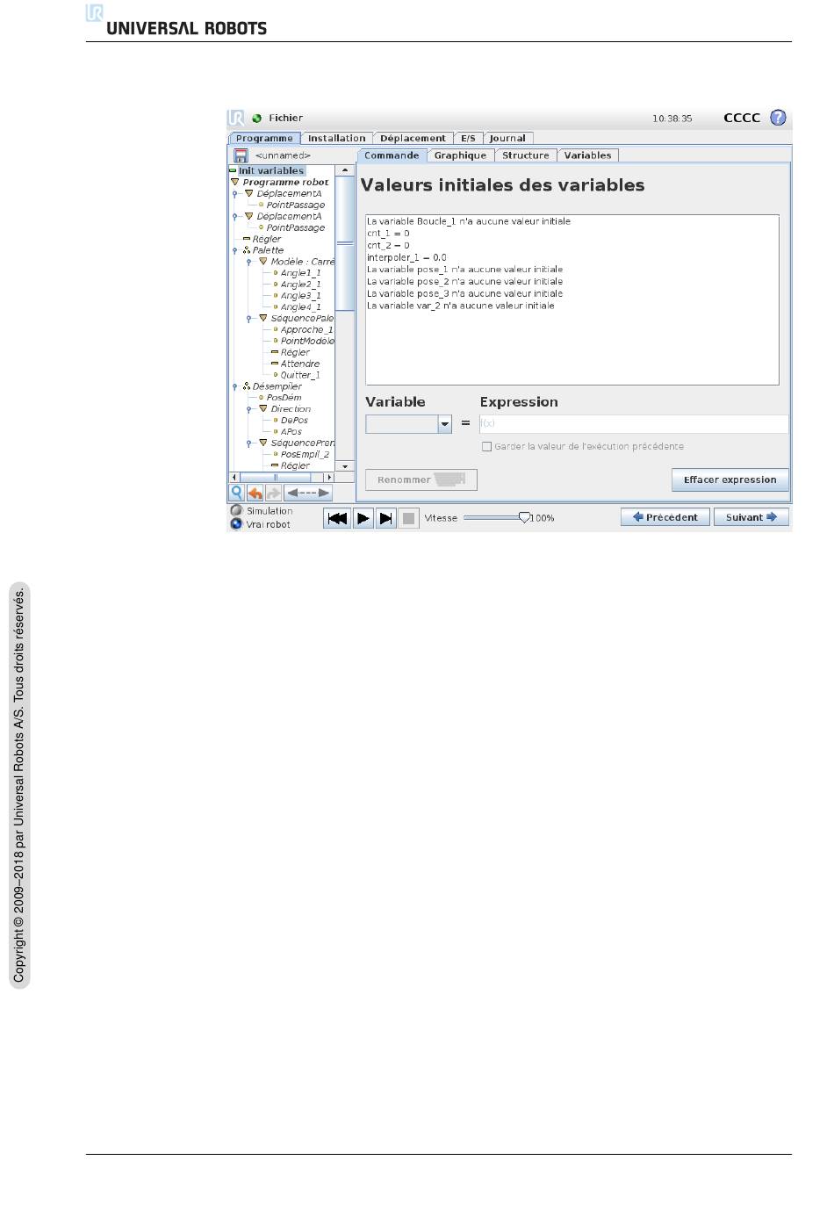The width and height of the screenshot is (834, 1218).
Task: Click the Suivant button
Action: [751, 517]
